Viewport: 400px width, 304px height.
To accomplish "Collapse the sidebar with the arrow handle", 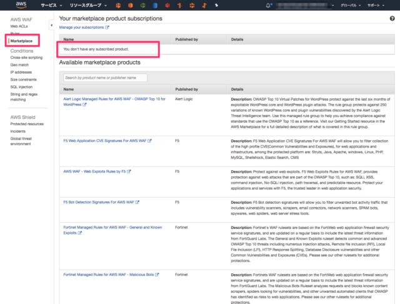I will pos(51,25).
